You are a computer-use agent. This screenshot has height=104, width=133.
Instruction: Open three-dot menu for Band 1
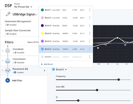pos(90,10)
